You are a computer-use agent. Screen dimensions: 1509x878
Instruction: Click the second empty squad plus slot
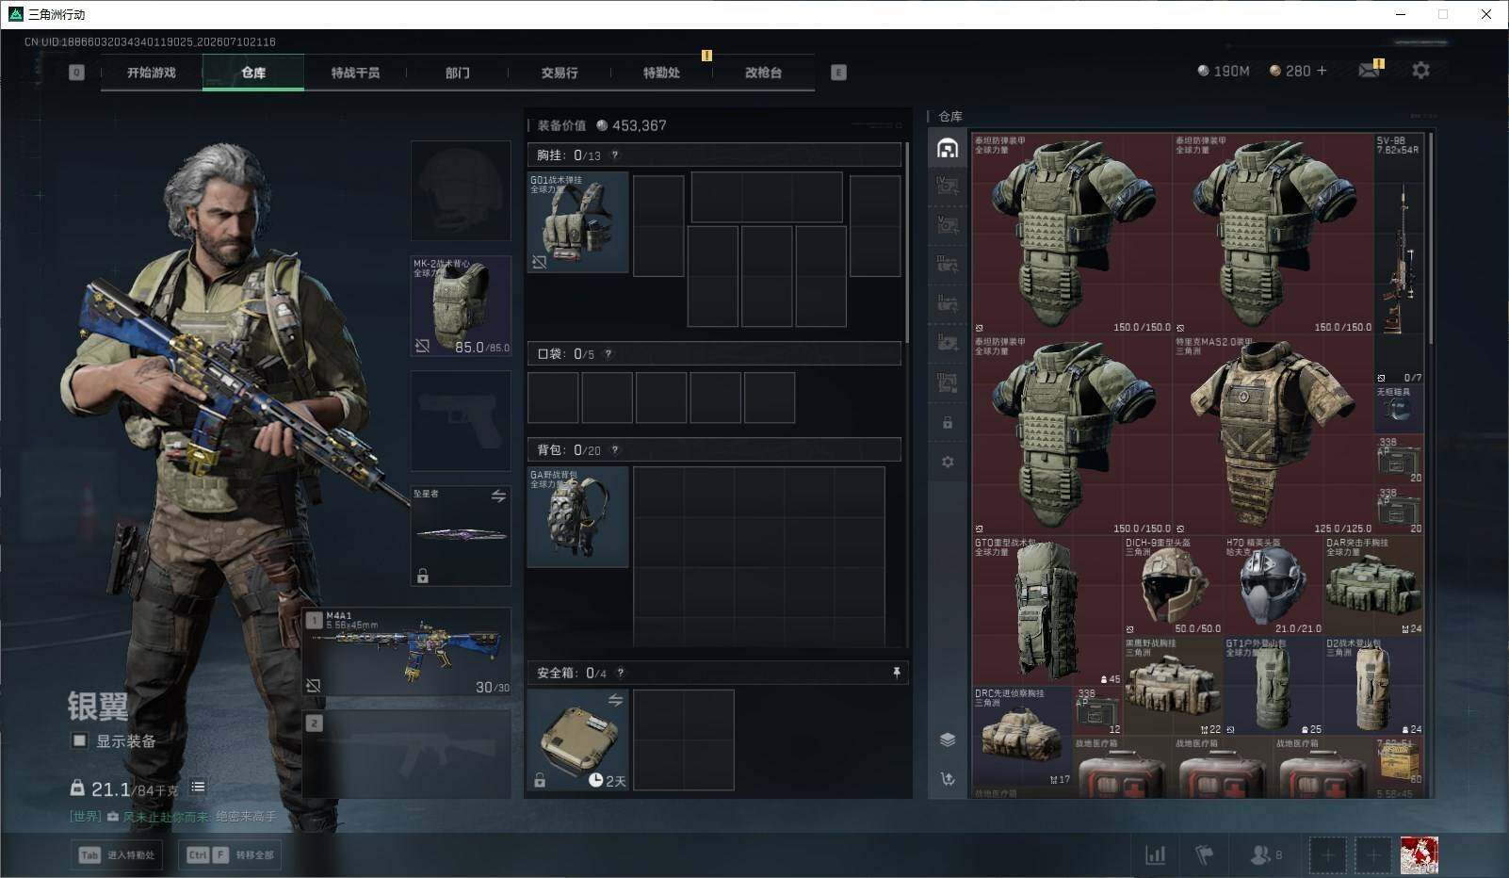(1373, 855)
